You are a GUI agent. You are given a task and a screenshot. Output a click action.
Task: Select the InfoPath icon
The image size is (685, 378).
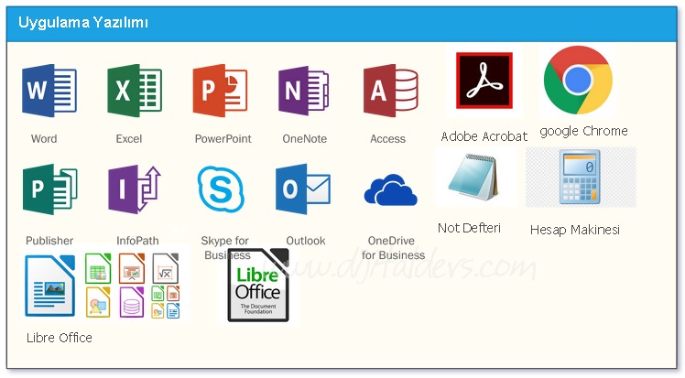[x=135, y=190]
